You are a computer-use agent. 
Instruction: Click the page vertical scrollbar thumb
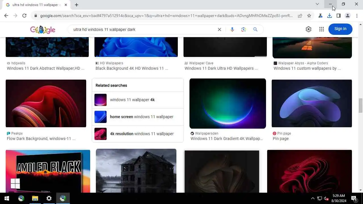[x=361, y=105]
